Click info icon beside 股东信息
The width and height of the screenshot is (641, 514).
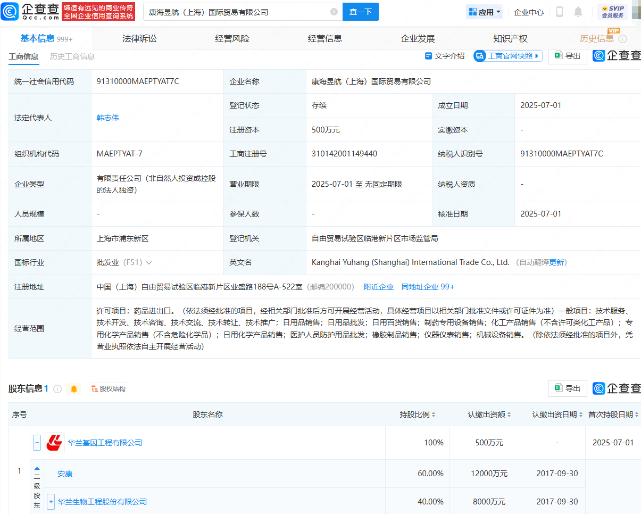(x=57, y=389)
